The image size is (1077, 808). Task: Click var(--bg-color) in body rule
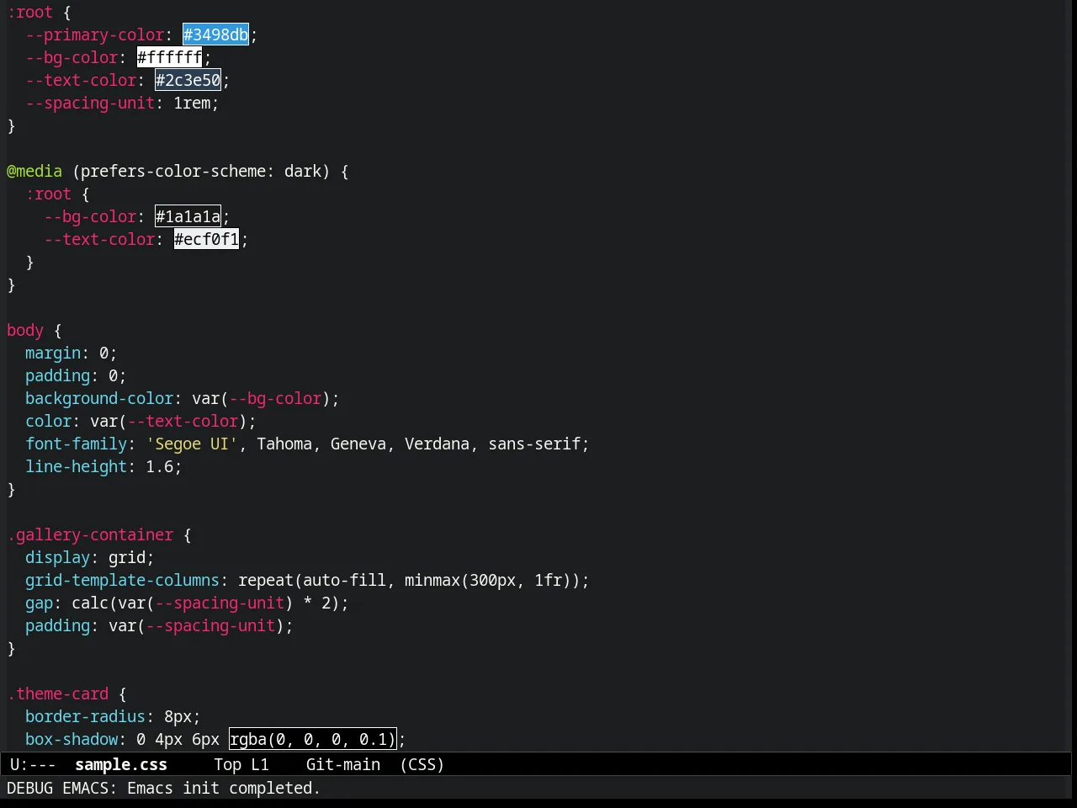coord(262,398)
